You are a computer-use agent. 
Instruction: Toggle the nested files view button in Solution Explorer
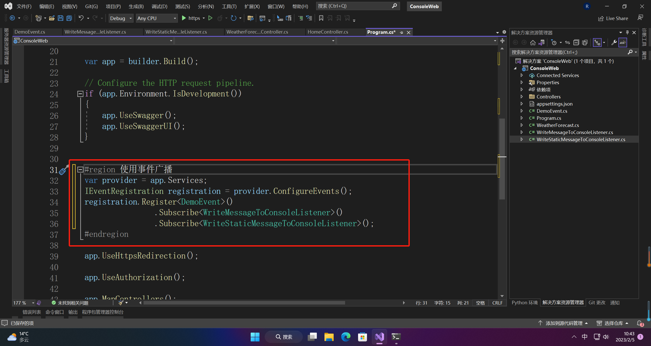pyautogui.click(x=597, y=42)
